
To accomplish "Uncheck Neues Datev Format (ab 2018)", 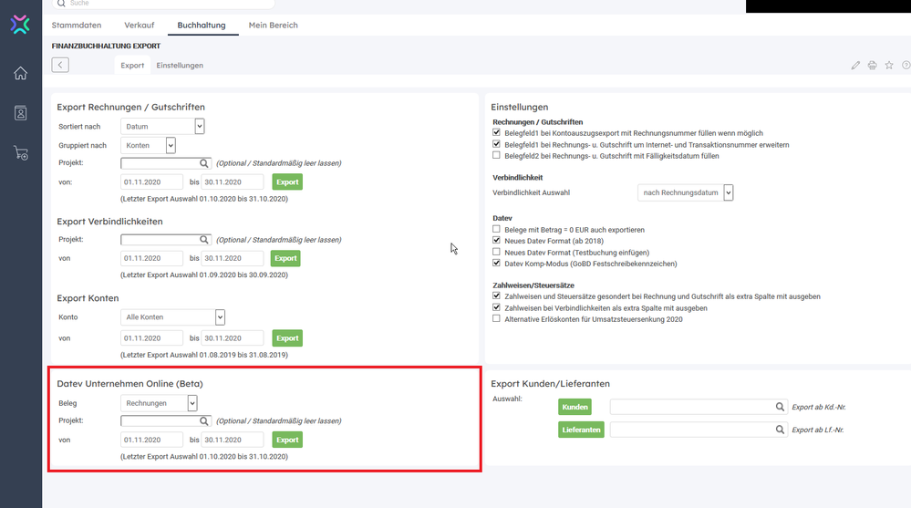I will tap(497, 241).
